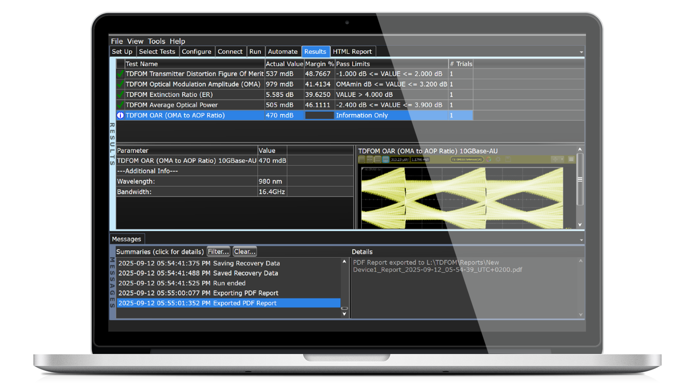This screenshot has width=695, height=391.
Task: Select the TDFOM Average Optical Power row
Action: (295, 105)
